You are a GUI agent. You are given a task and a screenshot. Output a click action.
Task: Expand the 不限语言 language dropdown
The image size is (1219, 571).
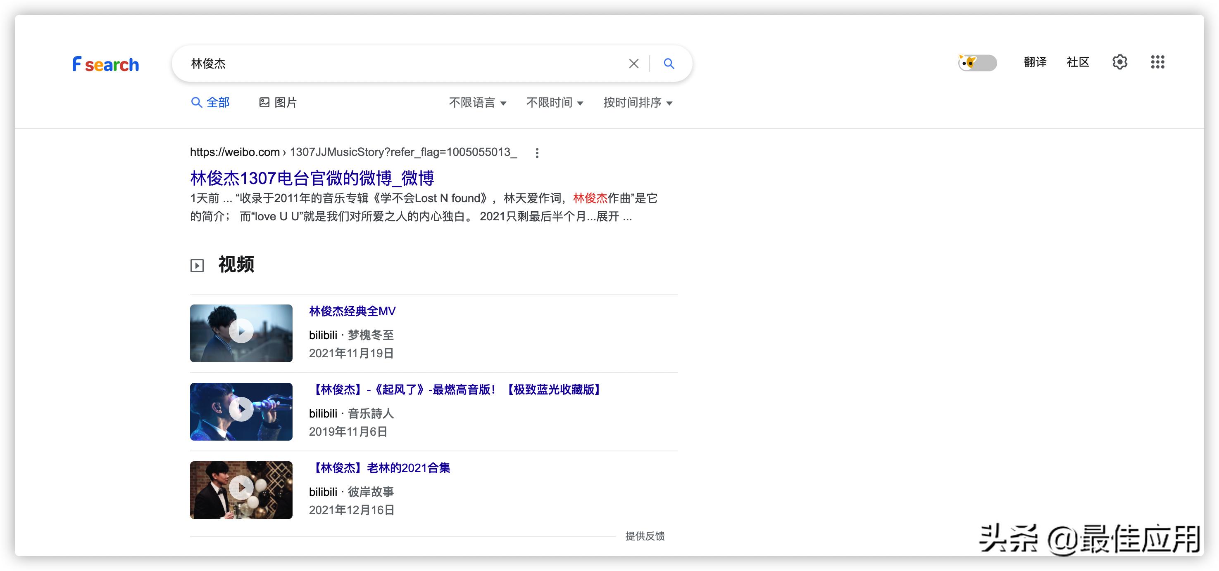click(477, 102)
